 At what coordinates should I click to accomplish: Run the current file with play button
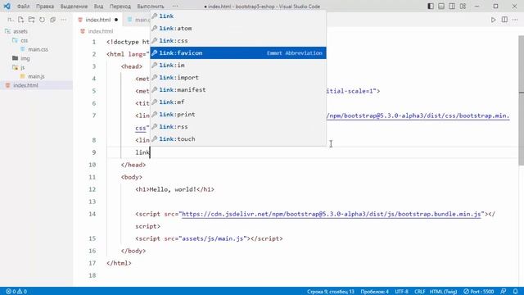493,20
